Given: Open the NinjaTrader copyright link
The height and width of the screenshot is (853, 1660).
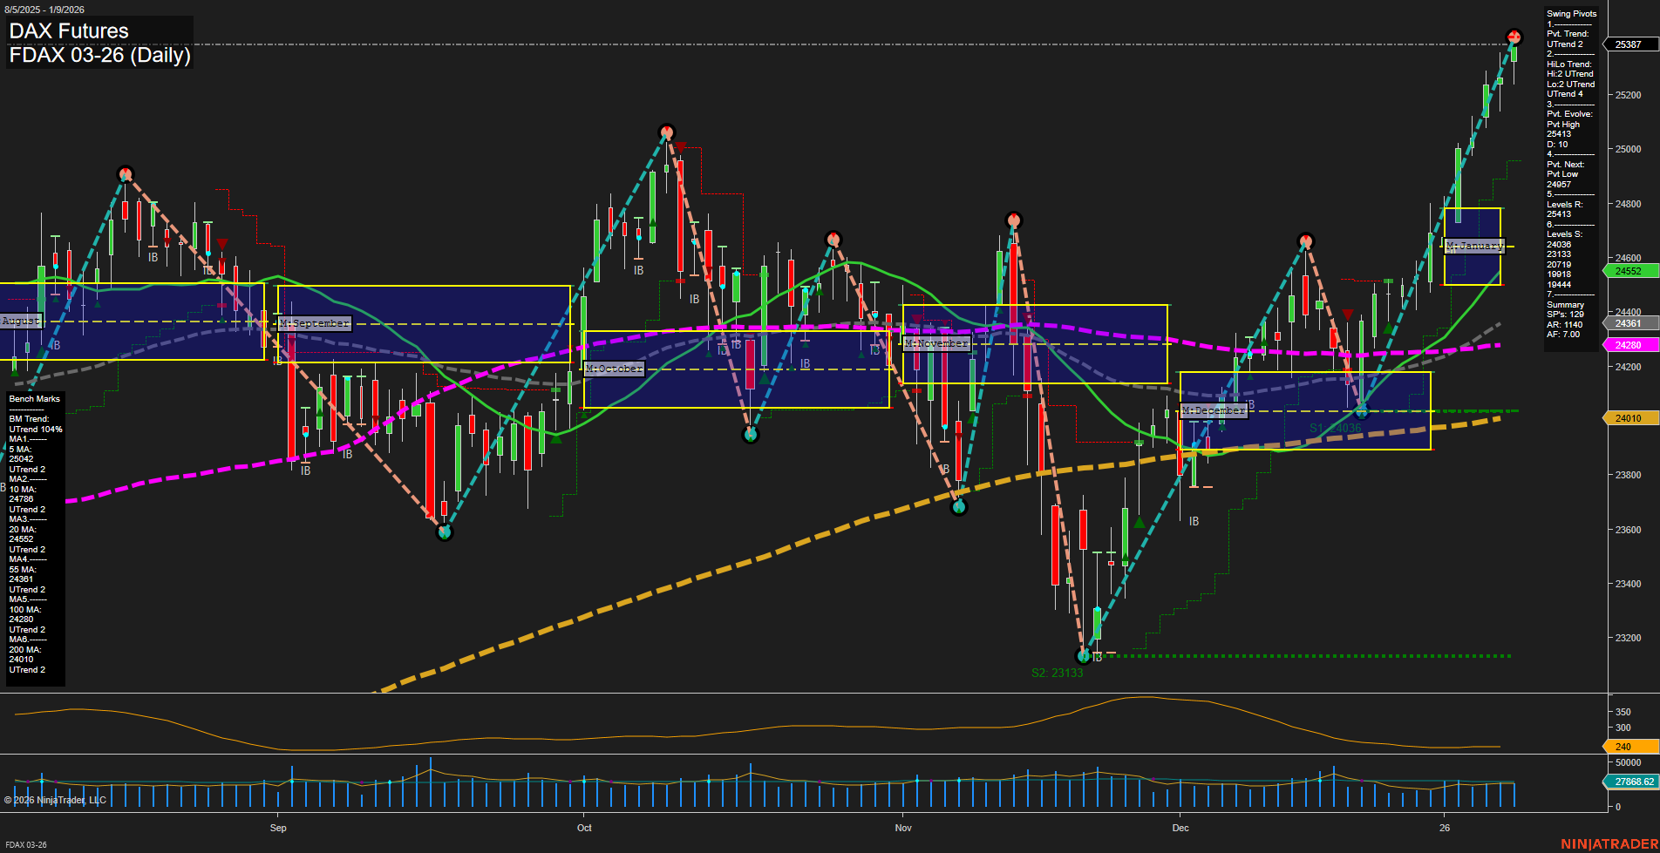Looking at the screenshot, I should click(x=55, y=799).
